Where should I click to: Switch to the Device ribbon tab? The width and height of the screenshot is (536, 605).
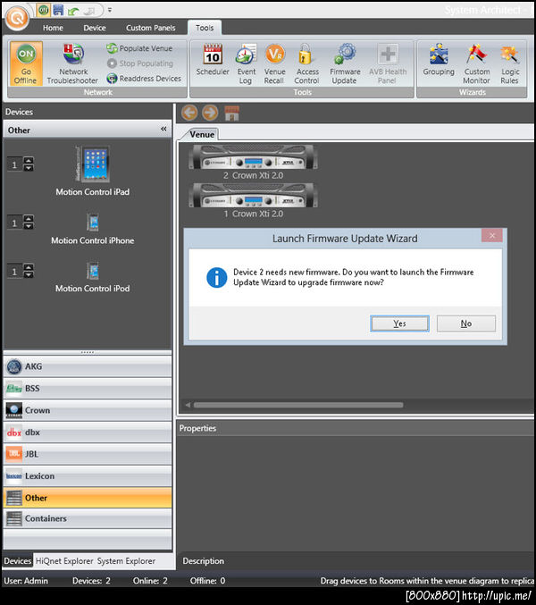pyautogui.click(x=95, y=28)
